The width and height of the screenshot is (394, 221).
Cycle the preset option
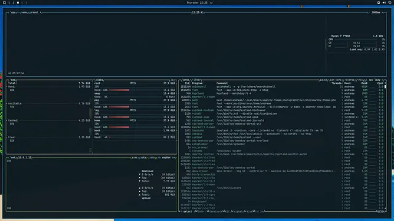coord(35,12)
